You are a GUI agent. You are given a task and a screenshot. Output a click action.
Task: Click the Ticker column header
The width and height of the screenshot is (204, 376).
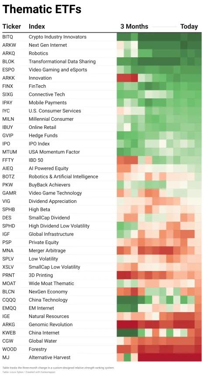click(x=12, y=26)
